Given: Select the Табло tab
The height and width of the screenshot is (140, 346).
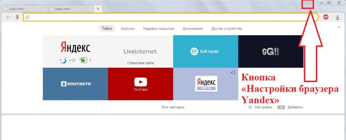Looking at the screenshot, I should tap(107, 28).
